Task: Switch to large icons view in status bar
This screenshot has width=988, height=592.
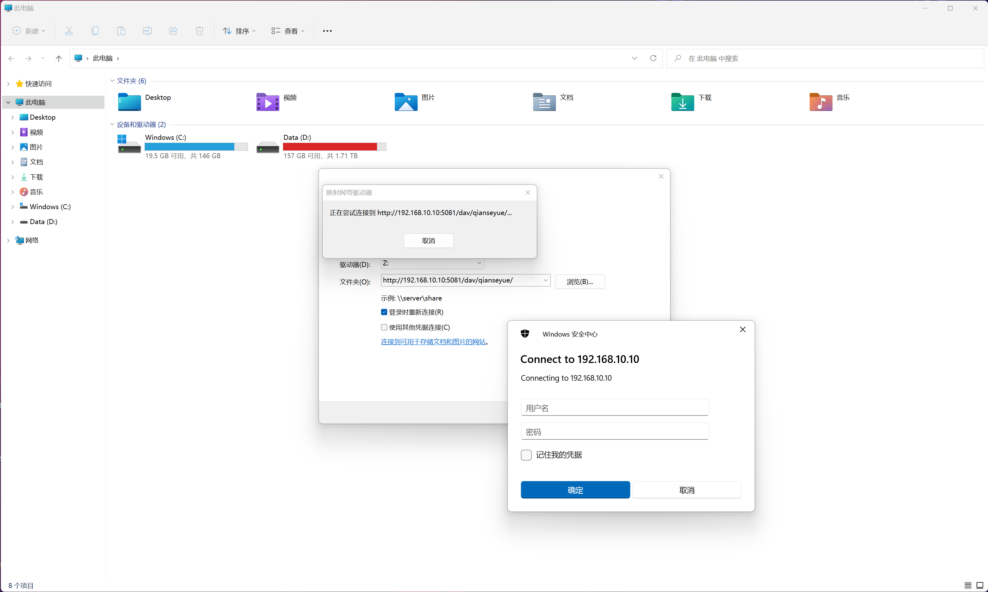Action: pos(979,585)
